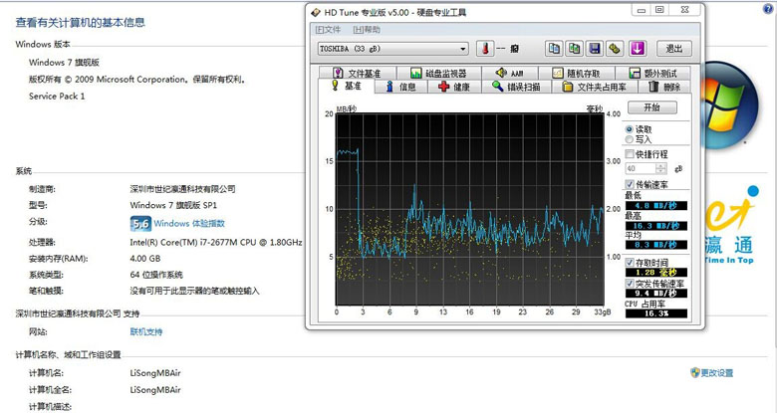Click the minimum speed value 4.8 MB/秒
777x413 pixels.
click(x=656, y=205)
